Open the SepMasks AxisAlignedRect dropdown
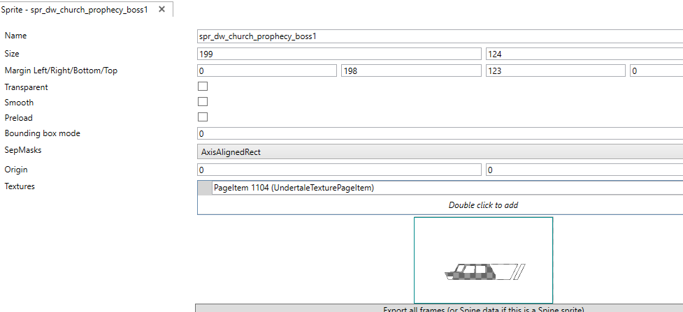The image size is (683, 312). [x=440, y=152]
